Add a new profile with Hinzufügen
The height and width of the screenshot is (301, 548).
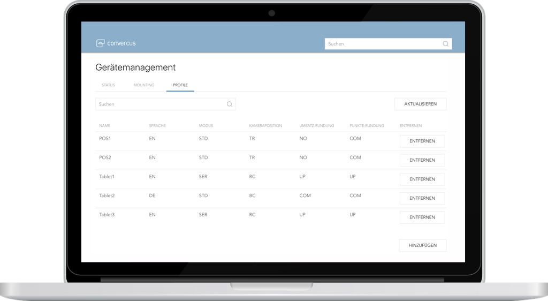(423, 245)
